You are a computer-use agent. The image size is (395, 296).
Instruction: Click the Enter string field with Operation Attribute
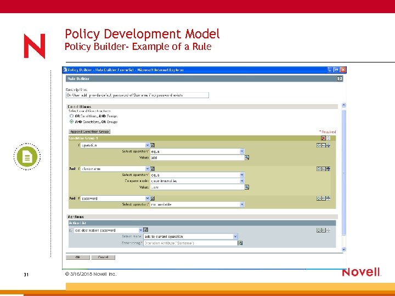[190, 243]
